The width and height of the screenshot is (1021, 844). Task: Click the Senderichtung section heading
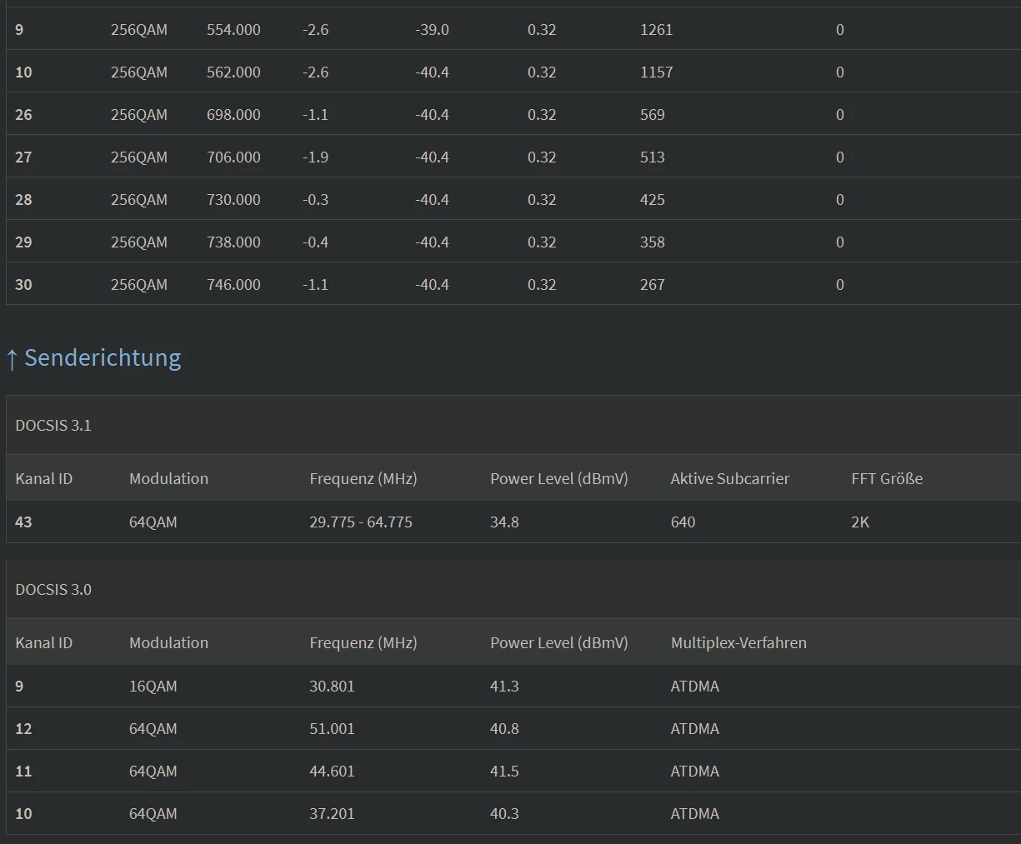103,357
